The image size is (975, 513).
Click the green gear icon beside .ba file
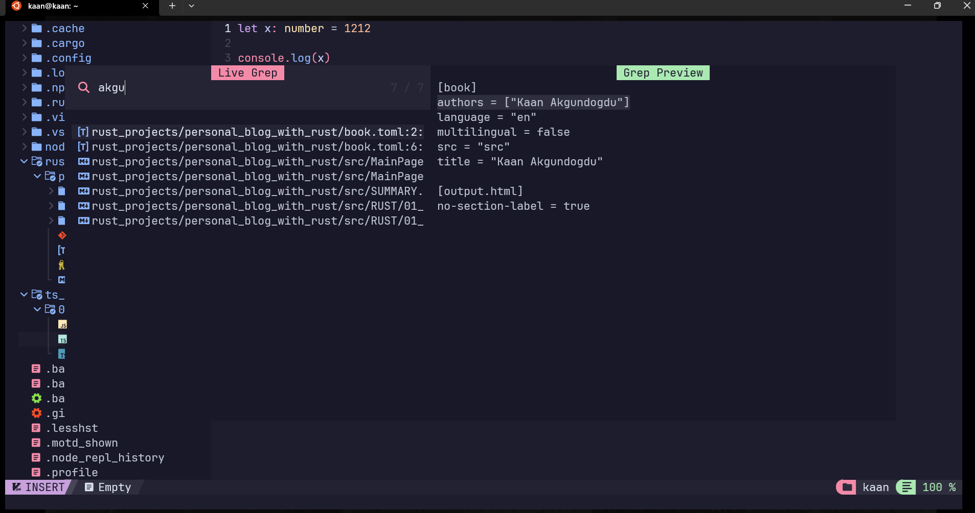[x=36, y=398]
